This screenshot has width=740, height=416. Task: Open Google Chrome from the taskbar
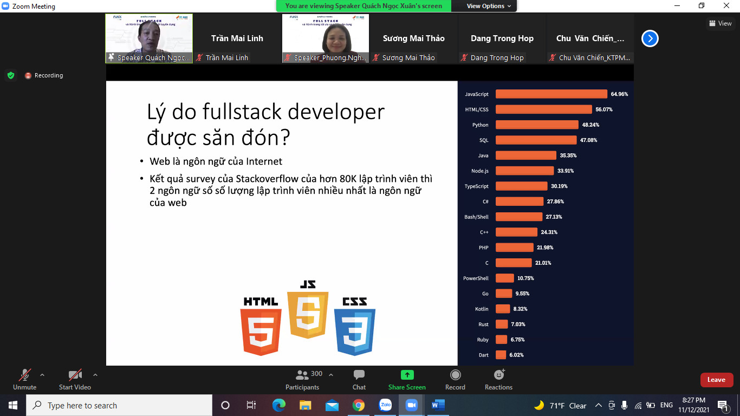point(359,405)
